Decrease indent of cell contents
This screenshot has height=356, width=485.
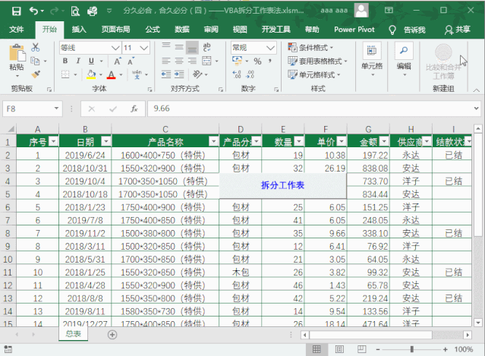166,74
